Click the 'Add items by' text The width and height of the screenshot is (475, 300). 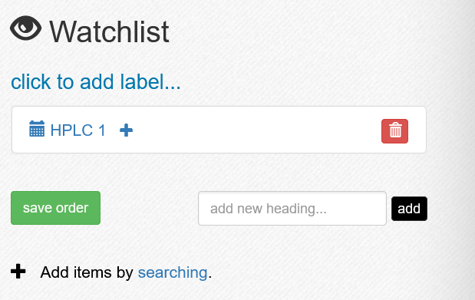coord(87,272)
